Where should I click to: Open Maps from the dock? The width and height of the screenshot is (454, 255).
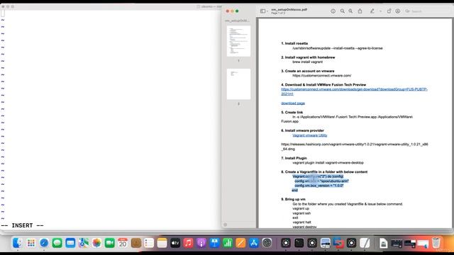point(84,243)
